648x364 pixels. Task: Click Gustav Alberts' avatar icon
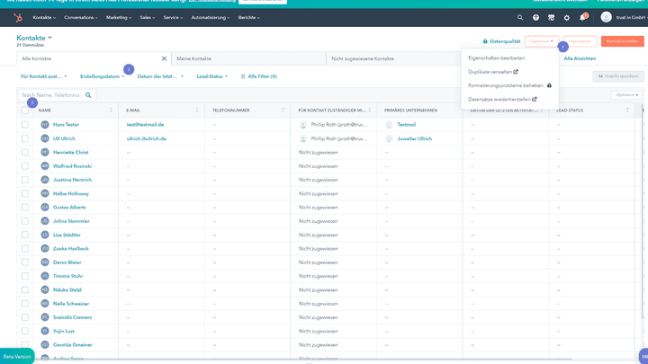point(45,208)
